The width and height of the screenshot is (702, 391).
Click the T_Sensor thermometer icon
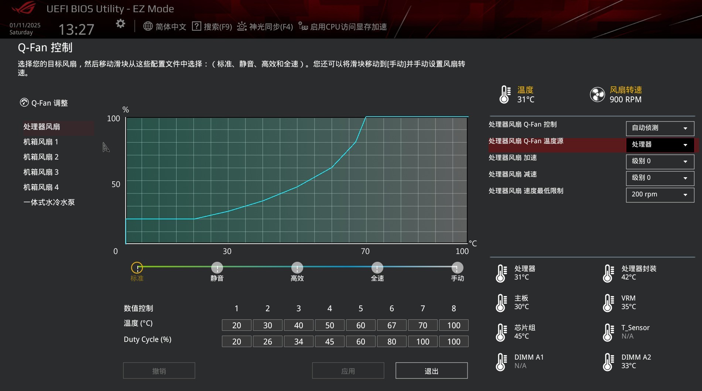click(608, 332)
